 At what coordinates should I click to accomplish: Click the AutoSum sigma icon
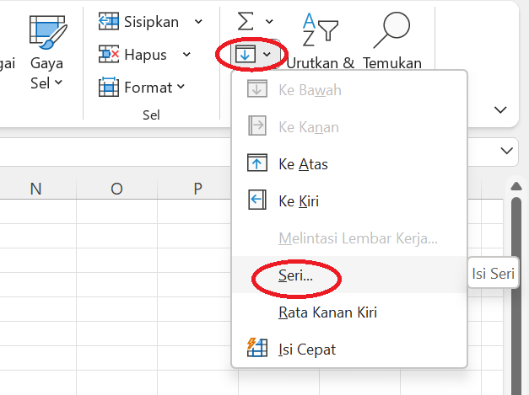[x=247, y=20]
